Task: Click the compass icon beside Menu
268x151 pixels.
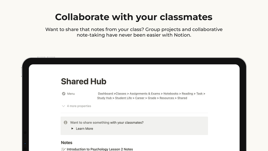Action: click(63, 94)
